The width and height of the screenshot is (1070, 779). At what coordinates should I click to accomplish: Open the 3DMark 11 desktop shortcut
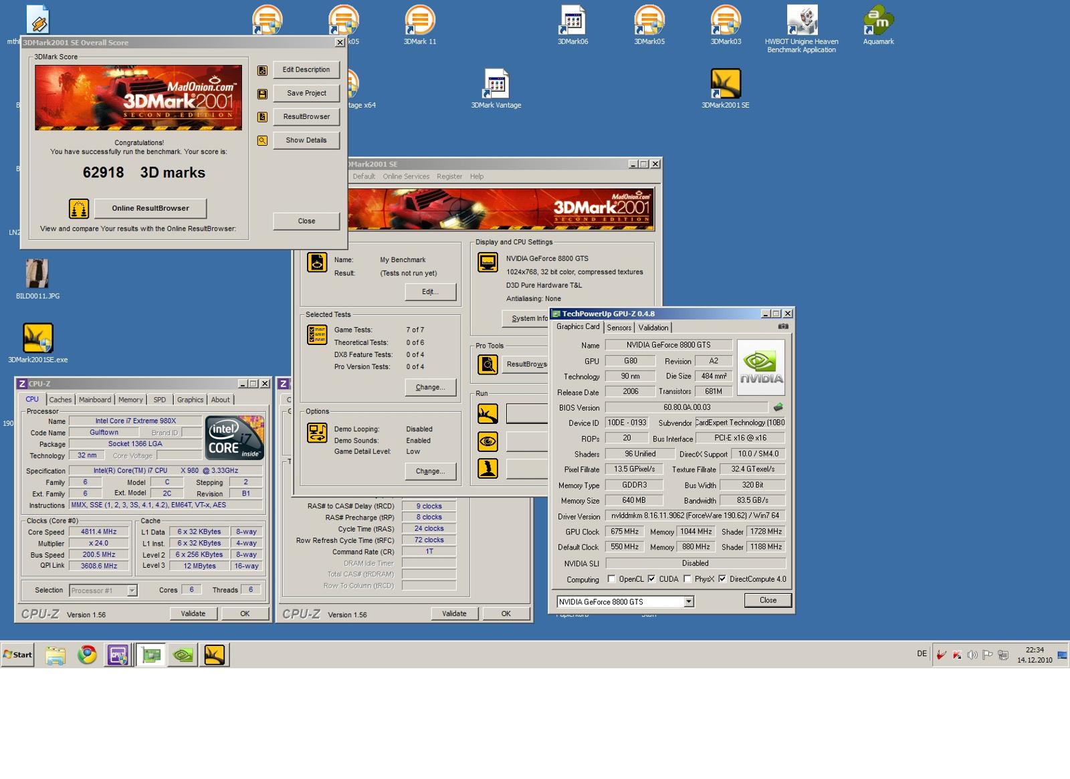[x=420, y=25]
